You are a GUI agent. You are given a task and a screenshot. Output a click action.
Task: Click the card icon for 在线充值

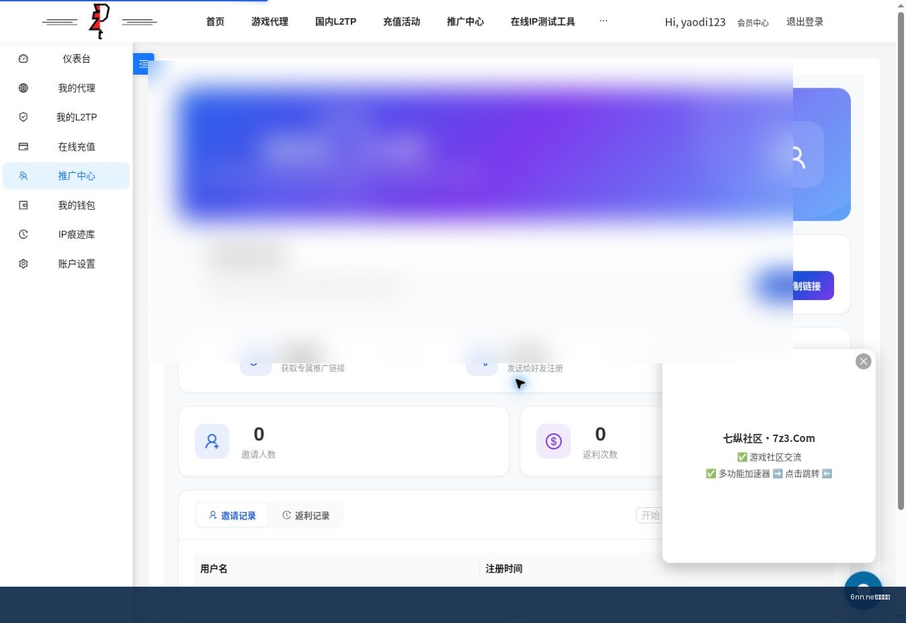click(24, 147)
